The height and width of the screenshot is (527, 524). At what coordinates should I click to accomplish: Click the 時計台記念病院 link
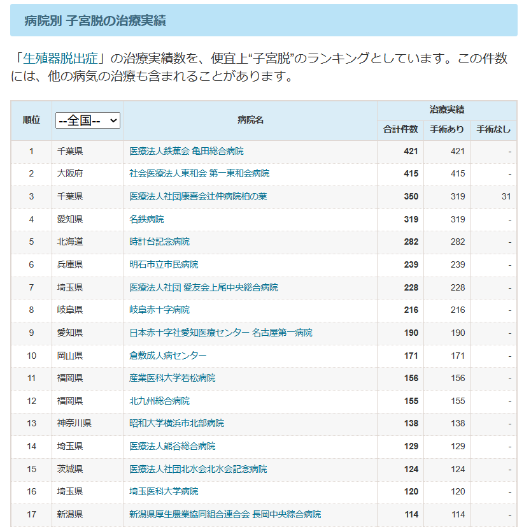(x=159, y=242)
